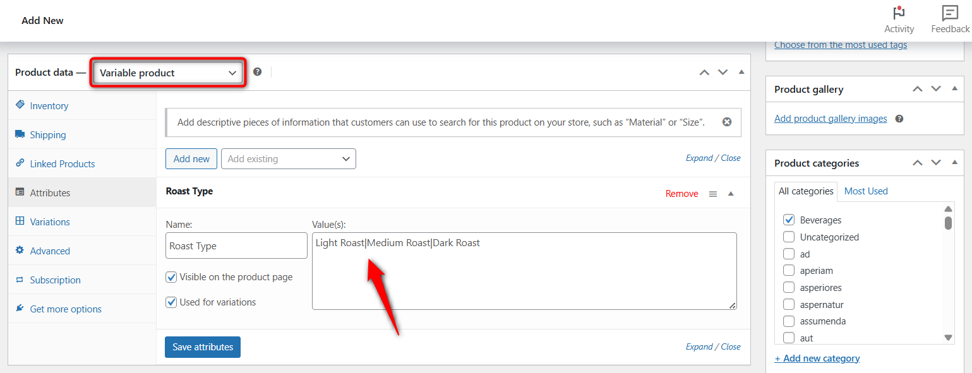Collapse the Roast Type attribute panel
Image resolution: width=972 pixels, height=373 pixels.
click(x=731, y=193)
